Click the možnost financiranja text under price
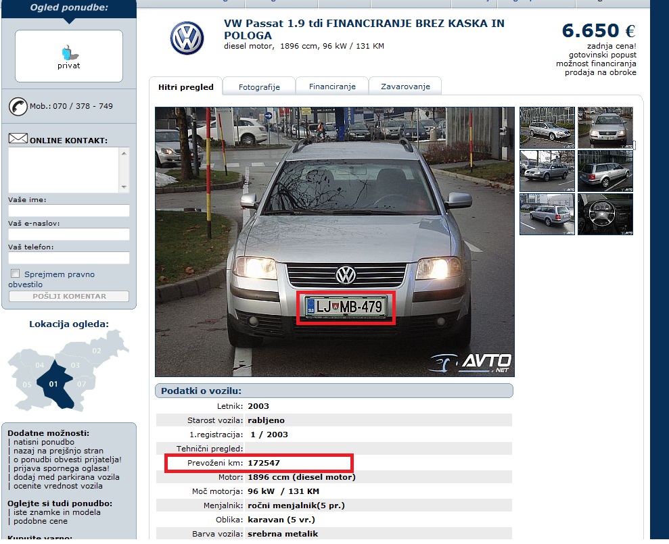Image resolution: width=669 pixels, height=544 pixels. pyautogui.click(x=596, y=64)
